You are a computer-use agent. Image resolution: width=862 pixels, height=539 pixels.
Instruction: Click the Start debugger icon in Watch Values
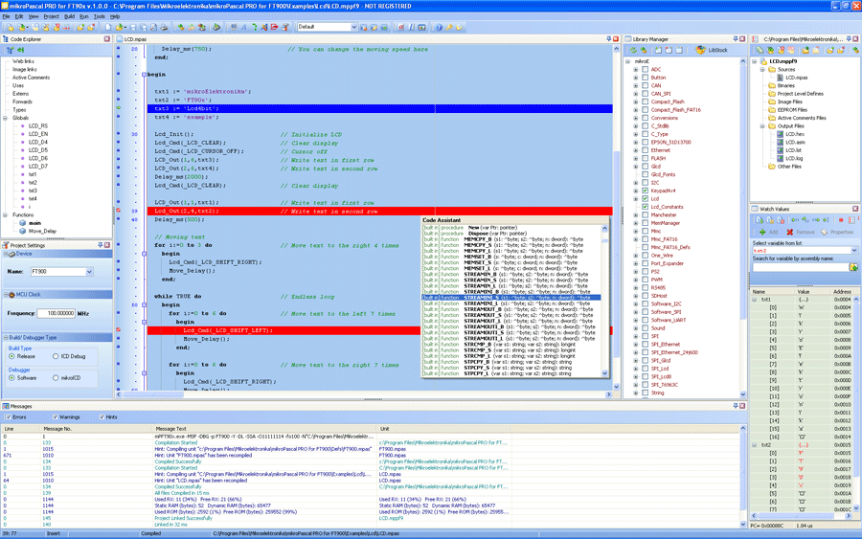pyautogui.click(x=760, y=220)
